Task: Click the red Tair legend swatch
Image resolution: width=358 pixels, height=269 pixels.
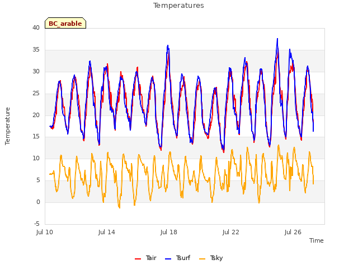Action: click(x=138, y=259)
